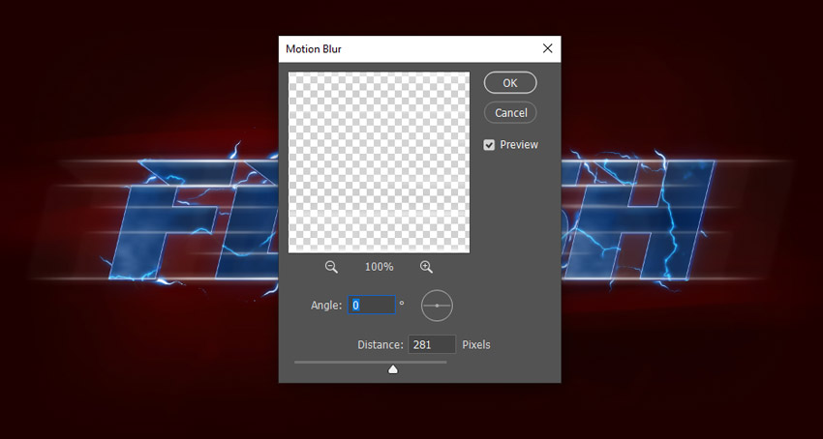Click the circular angle dial control
Image resolution: width=823 pixels, height=439 pixels.
(438, 306)
